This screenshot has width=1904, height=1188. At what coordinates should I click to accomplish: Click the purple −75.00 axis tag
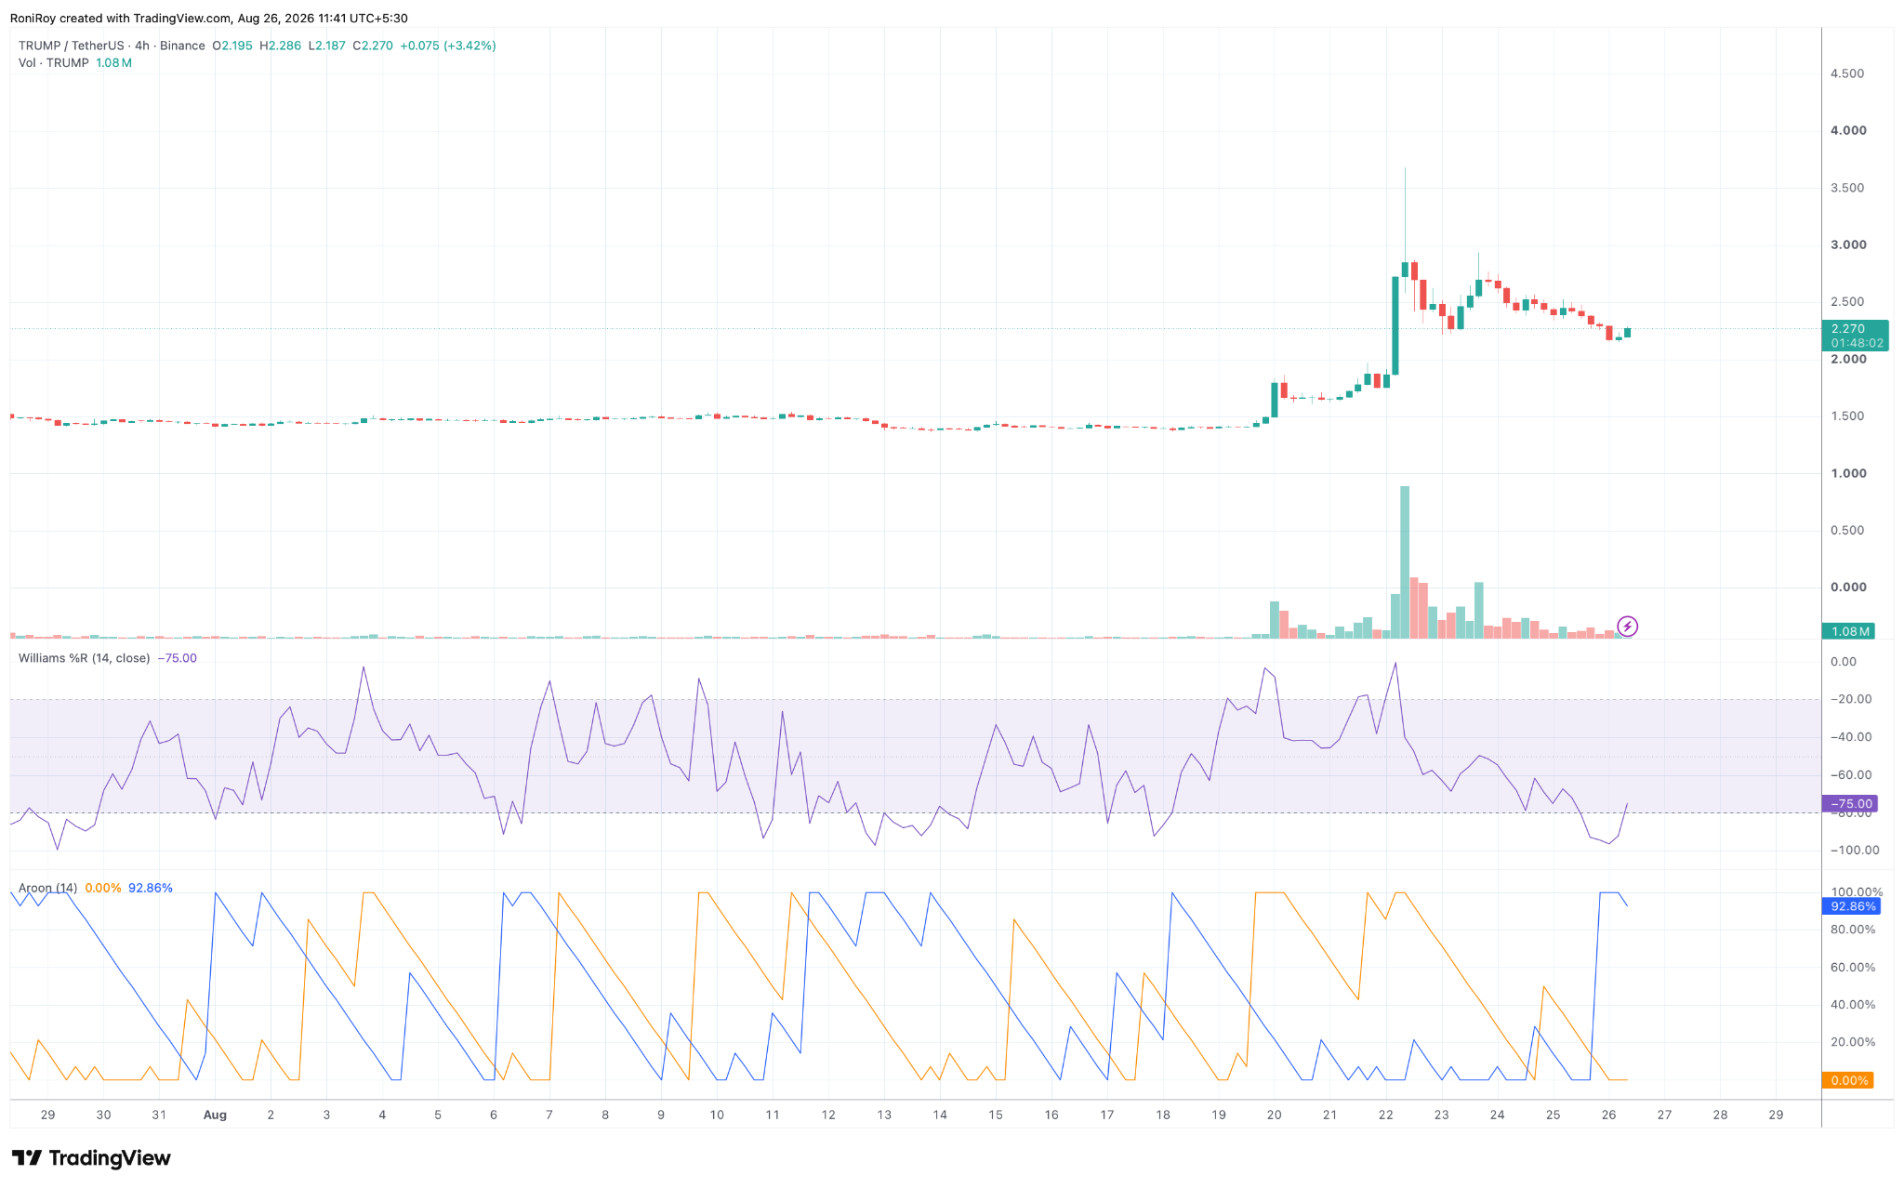[x=1849, y=803]
